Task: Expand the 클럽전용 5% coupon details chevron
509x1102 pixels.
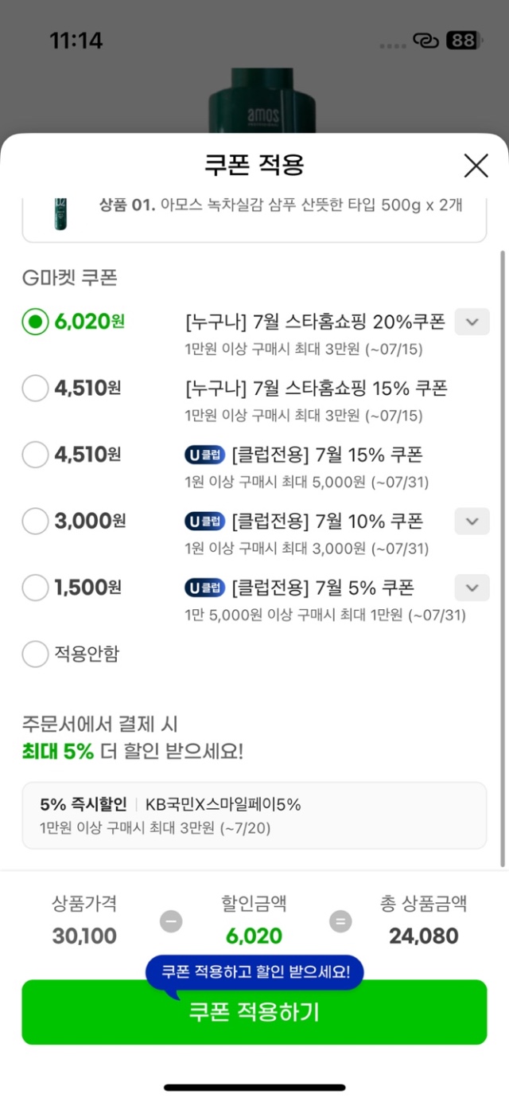Action: pyautogui.click(x=472, y=588)
